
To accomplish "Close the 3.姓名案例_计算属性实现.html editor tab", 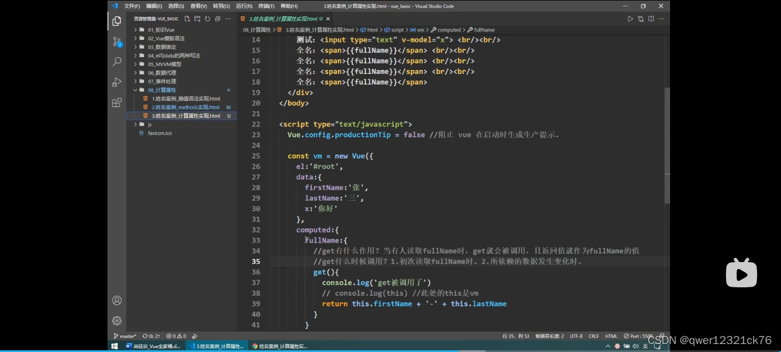I will [328, 19].
